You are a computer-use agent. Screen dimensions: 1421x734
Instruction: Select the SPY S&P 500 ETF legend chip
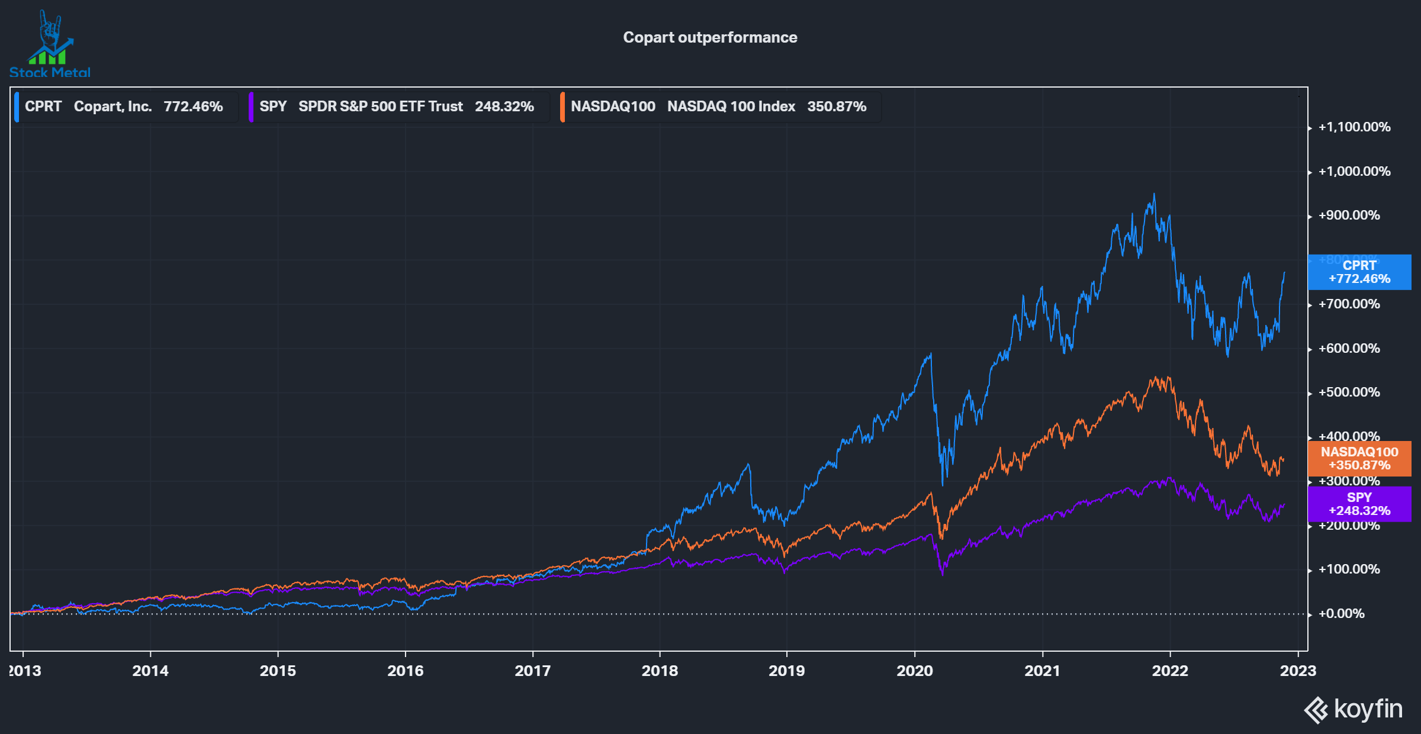(x=398, y=107)
